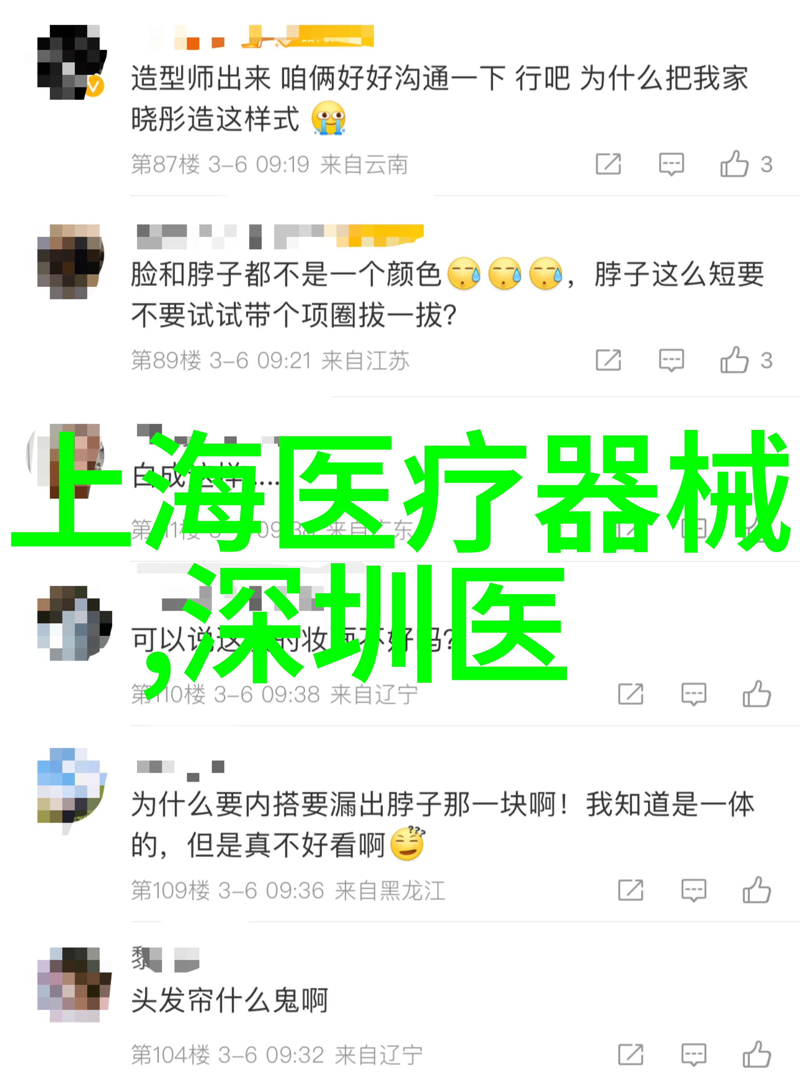Like the floor 89 comment from Jiangsu
This screenshot has height=1083, width=800.
click(x=734, y=360)
